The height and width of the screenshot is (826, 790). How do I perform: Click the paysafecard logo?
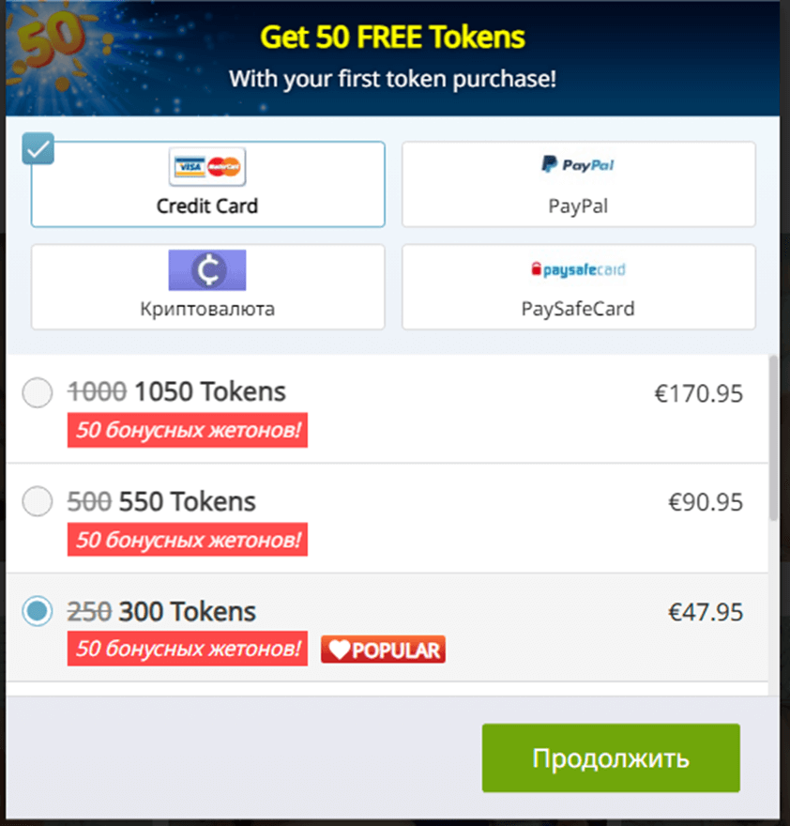coord(578,269)
